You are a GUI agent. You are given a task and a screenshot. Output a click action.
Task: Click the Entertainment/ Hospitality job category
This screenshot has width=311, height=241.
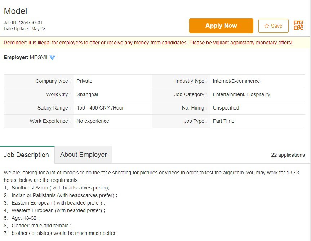(x=241, y=94)
